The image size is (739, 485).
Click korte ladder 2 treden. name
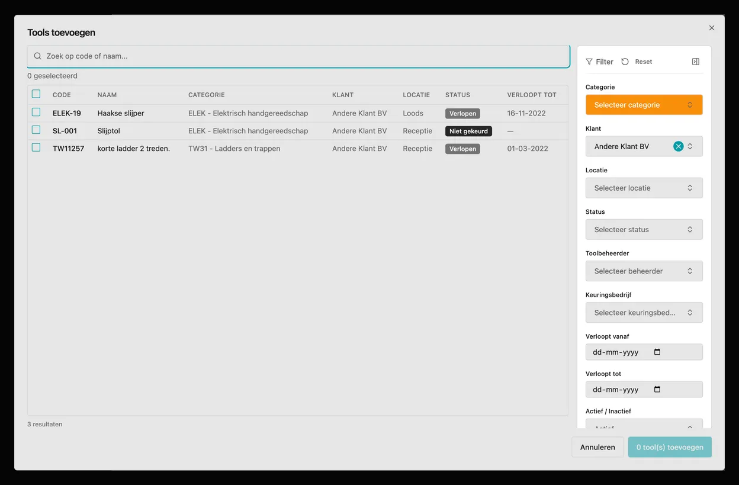coord(134,149)
